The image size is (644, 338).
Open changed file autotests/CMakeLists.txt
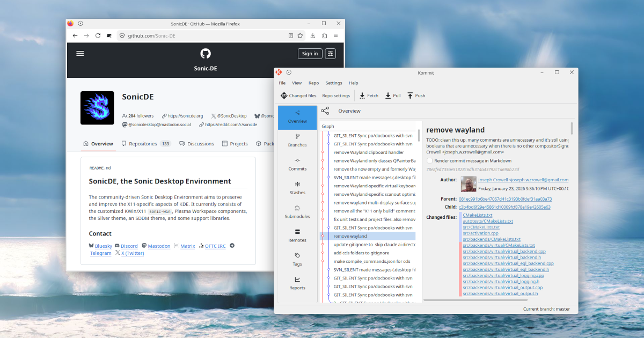[x=488, y=221]
